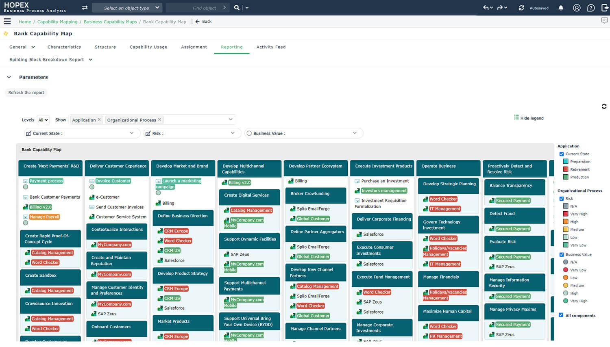Image resolution: width=610 pixels, height=347 pixels.
Task: Toggle the Business Value legend checkbox
Action: [562, 255]
